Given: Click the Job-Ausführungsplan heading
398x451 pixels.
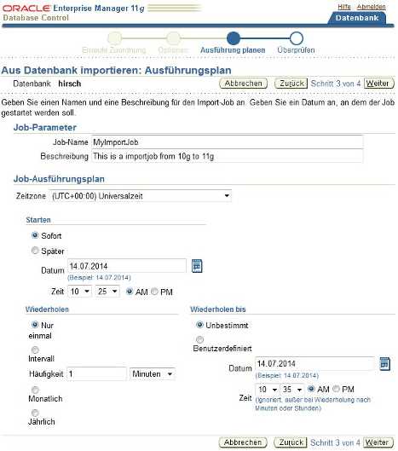Looking at the screenshot, I should (59, 179).
